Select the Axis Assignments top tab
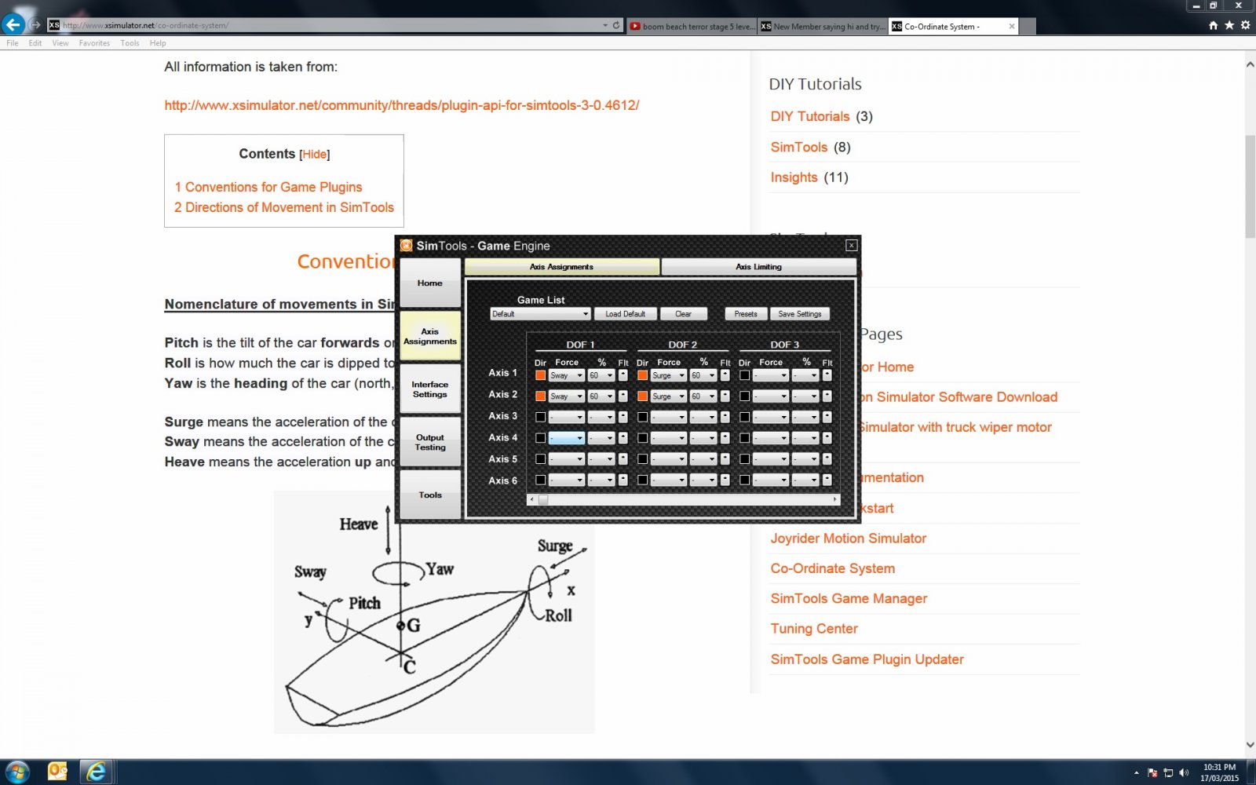 coord(561,267)
